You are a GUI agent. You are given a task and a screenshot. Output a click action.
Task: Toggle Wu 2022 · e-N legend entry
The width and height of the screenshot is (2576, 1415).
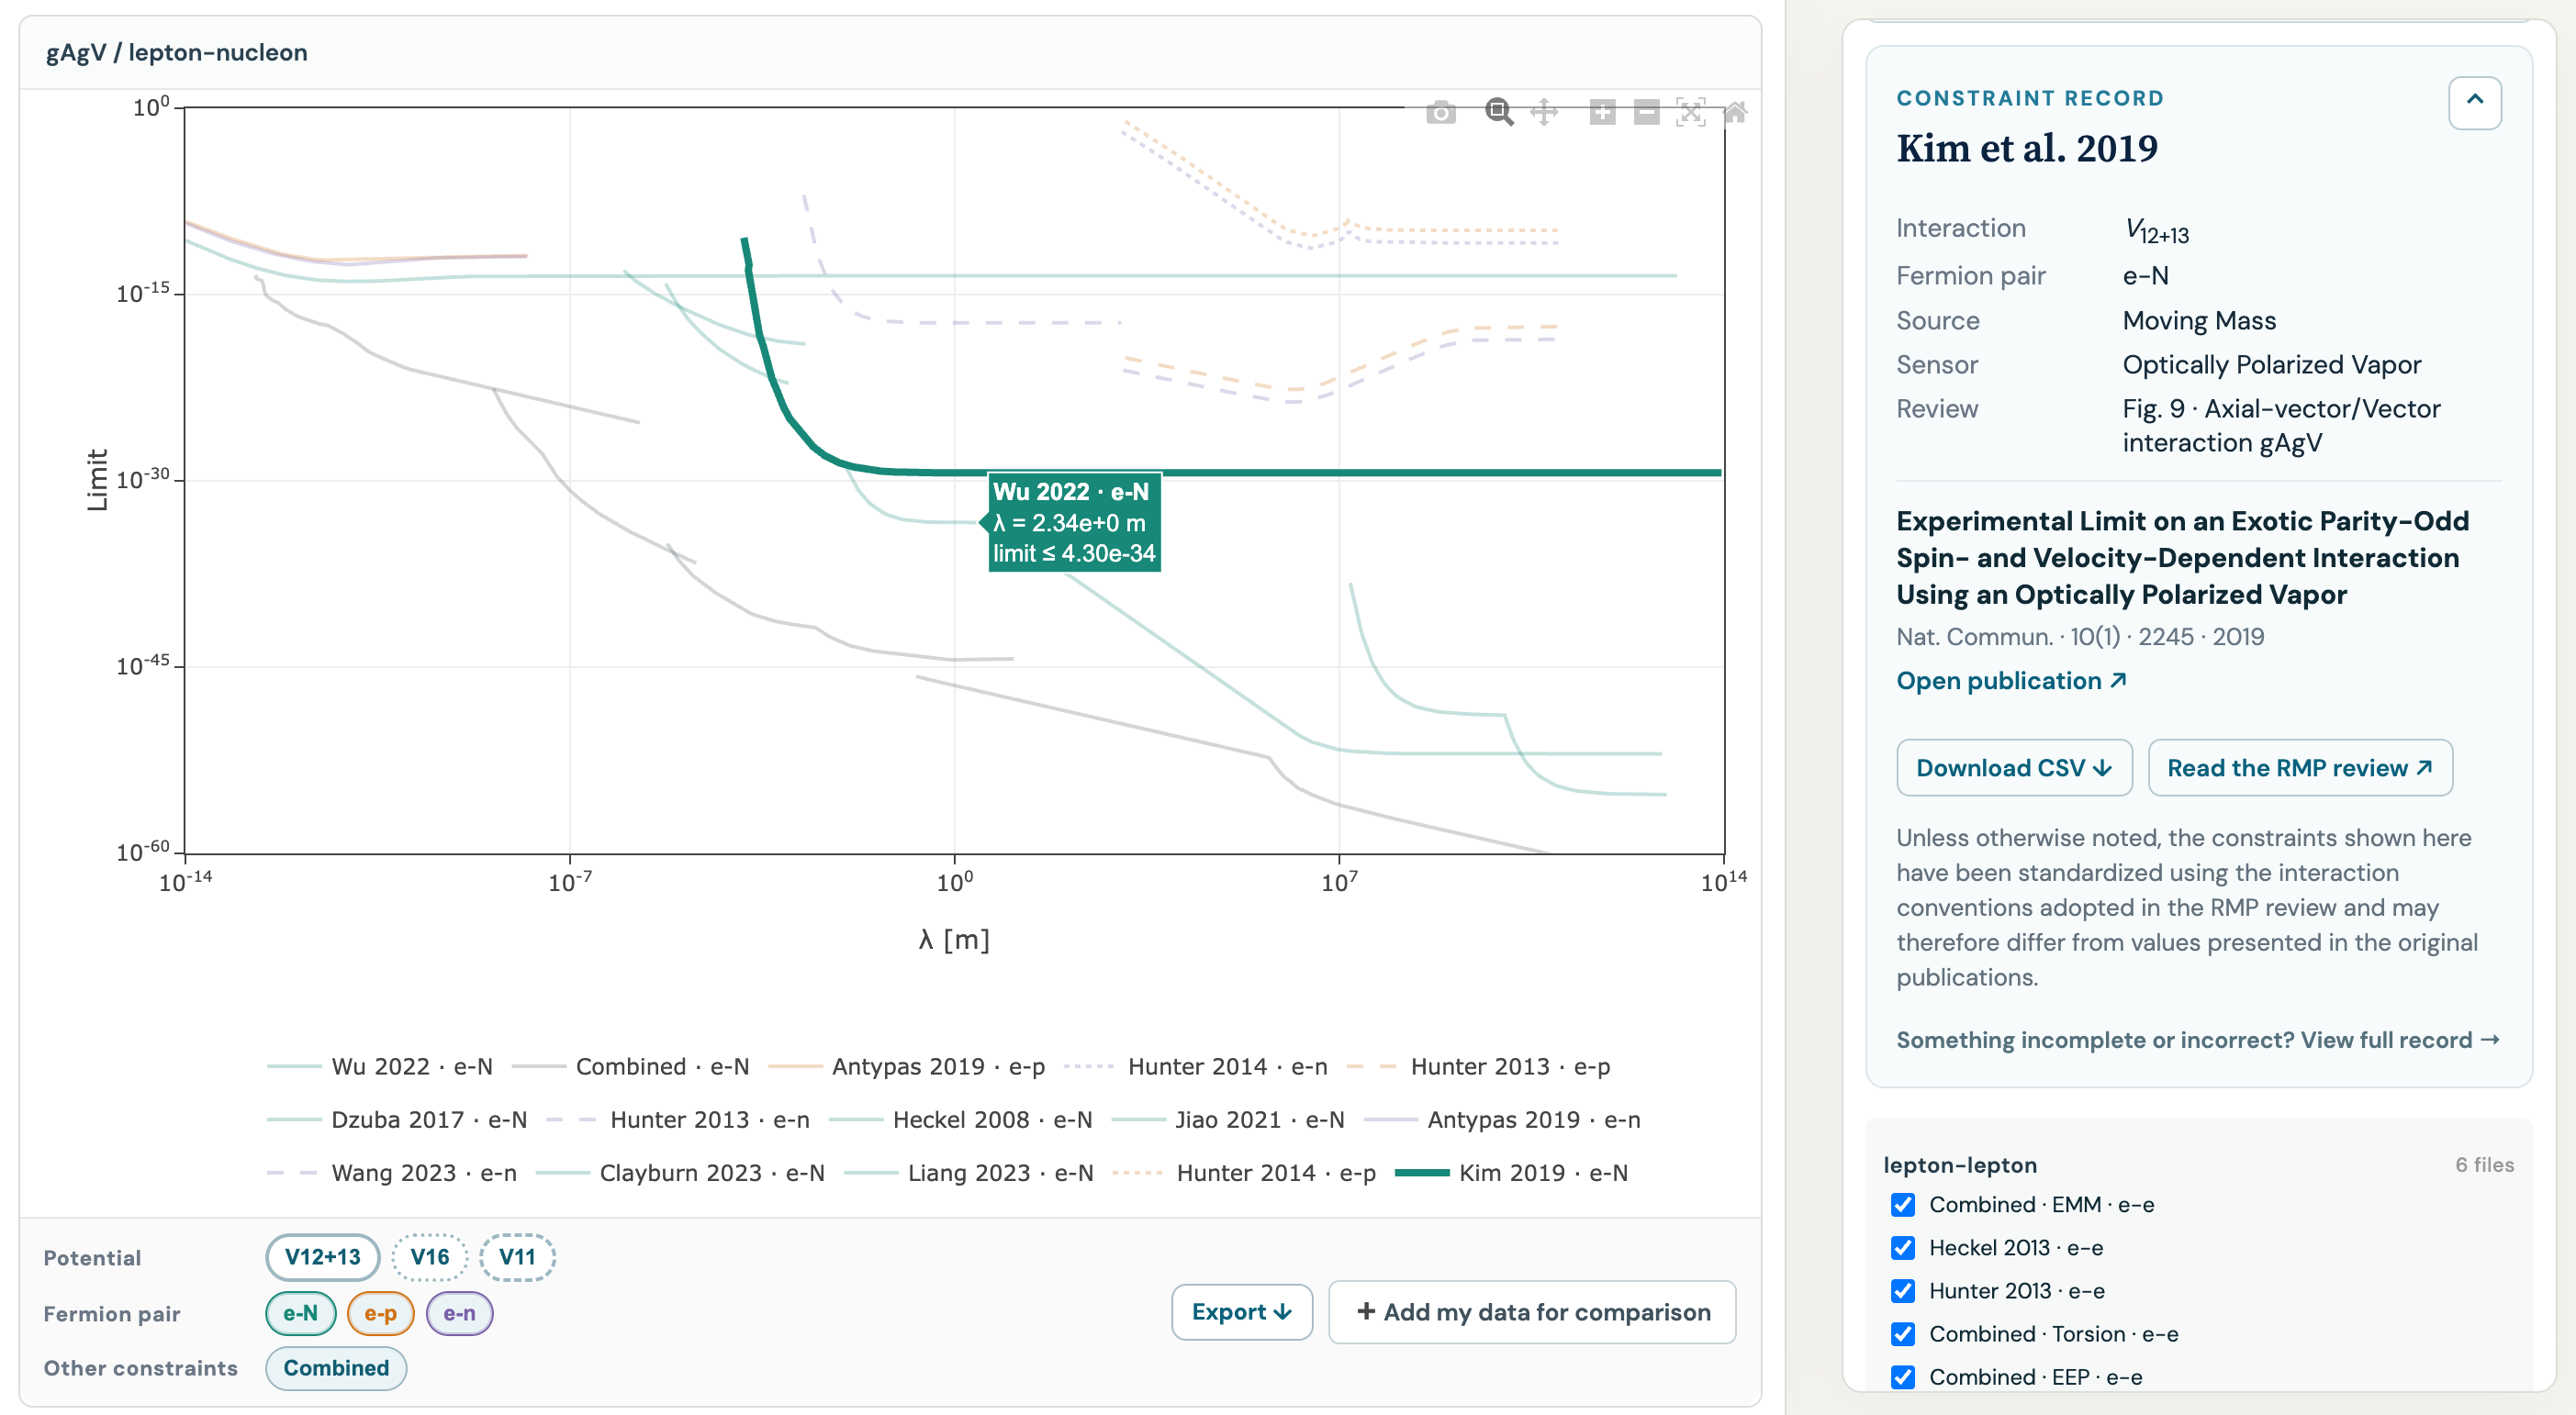(x=380, y=1066)
